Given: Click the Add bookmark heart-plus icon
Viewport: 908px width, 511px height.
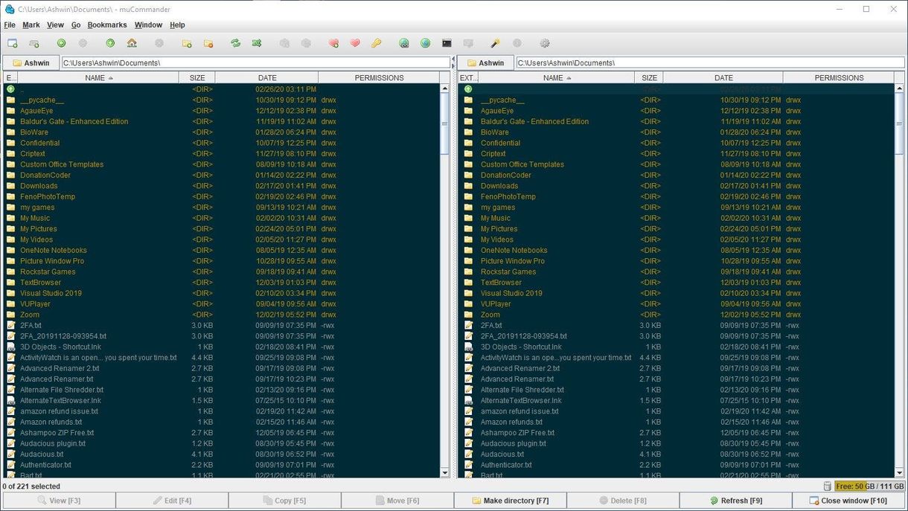Looking at the screenshot, I should [333, 43].
